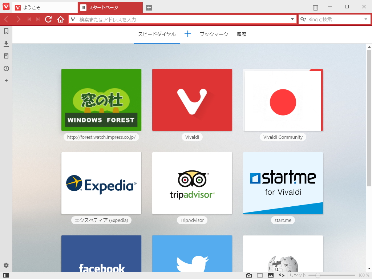
Task: Add a web panel with plus icon
Action: [6, 81]
